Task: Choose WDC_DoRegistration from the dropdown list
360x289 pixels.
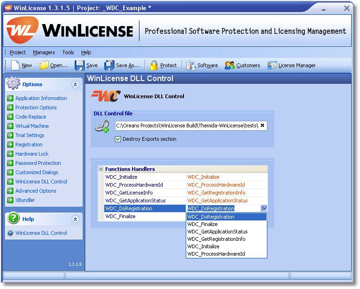Action: pos(227,217)
